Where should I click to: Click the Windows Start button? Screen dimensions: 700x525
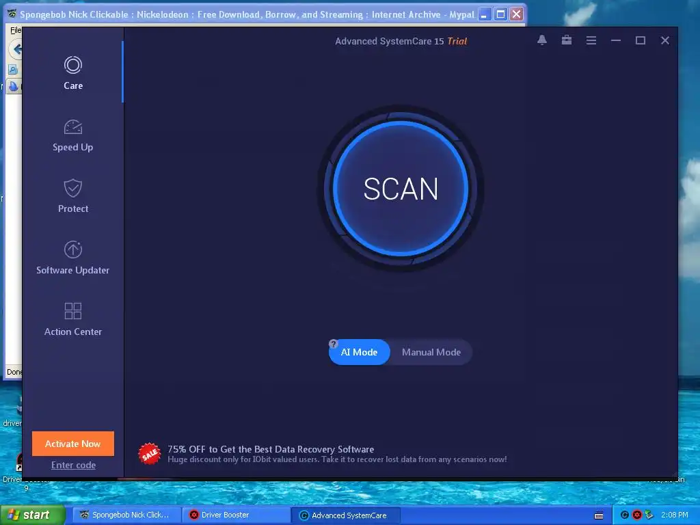coord(33,515)
